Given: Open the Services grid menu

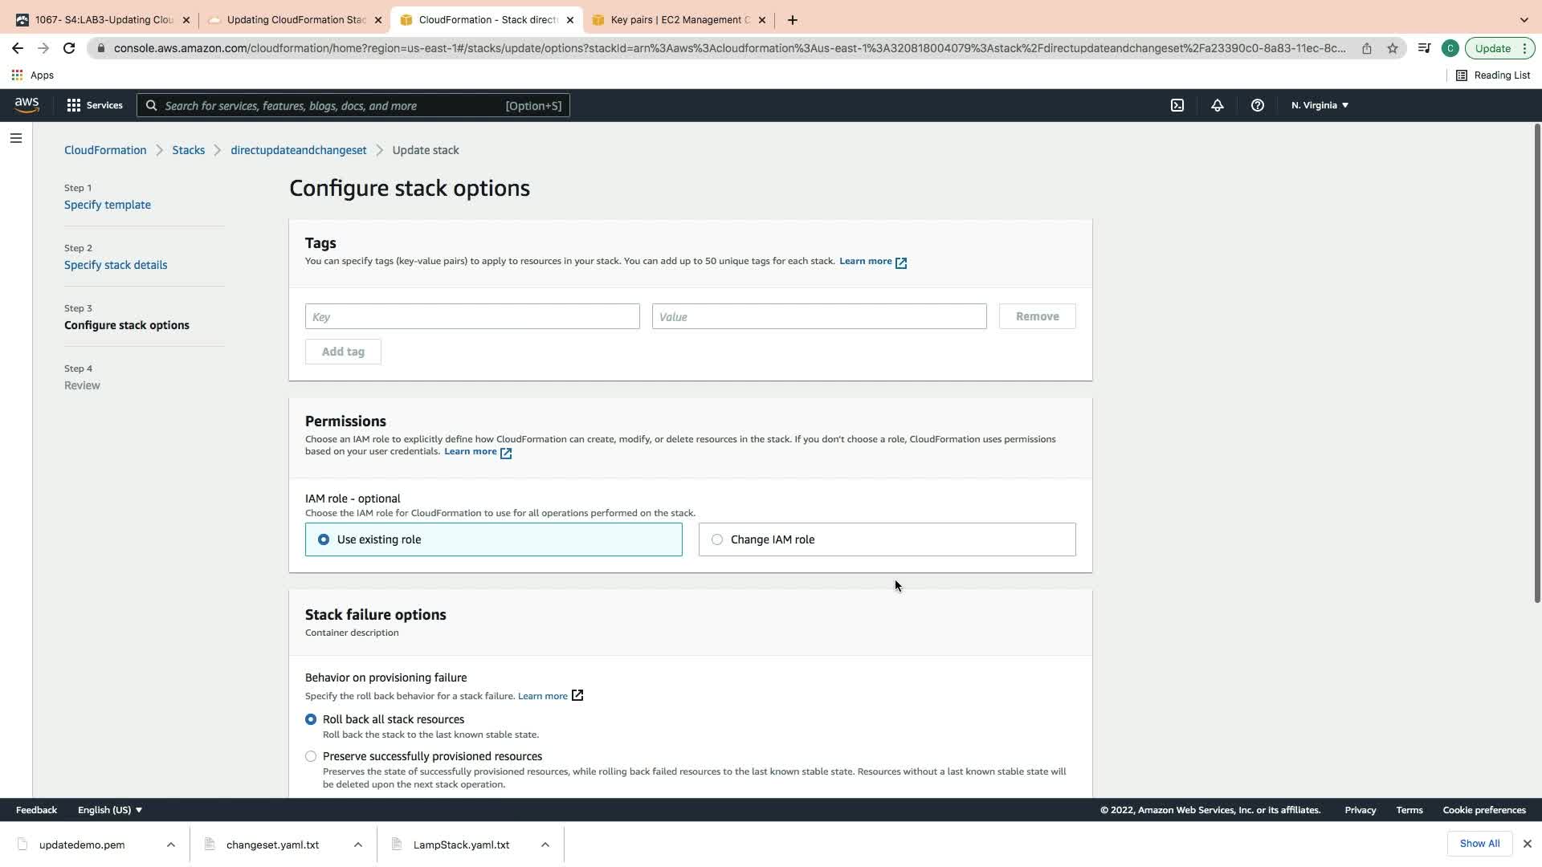Looking at the screenshot, I should [x=94, y=105].
